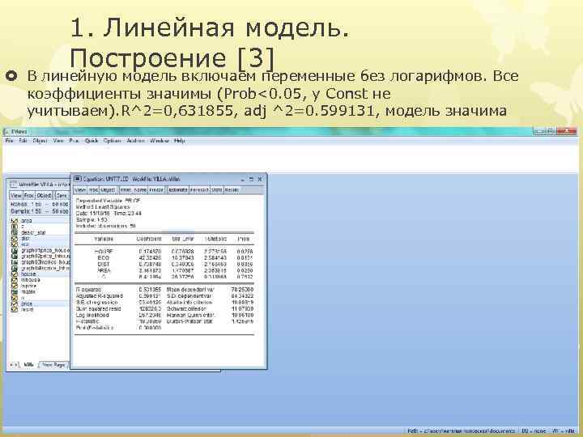The height and width of the screenshot is (437, 583).
Task: Select the graph03 object icon
Action: (15, 262)
